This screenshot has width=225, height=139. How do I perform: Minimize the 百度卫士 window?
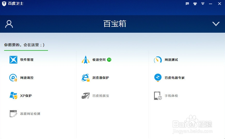tap(211, 4)
